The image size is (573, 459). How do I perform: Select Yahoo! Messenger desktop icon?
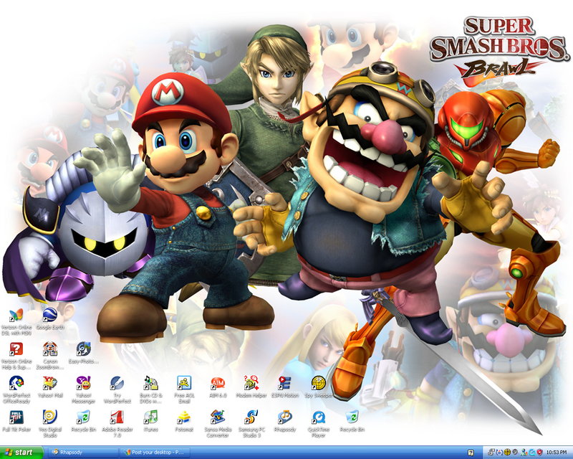click(x=84, y=390)
